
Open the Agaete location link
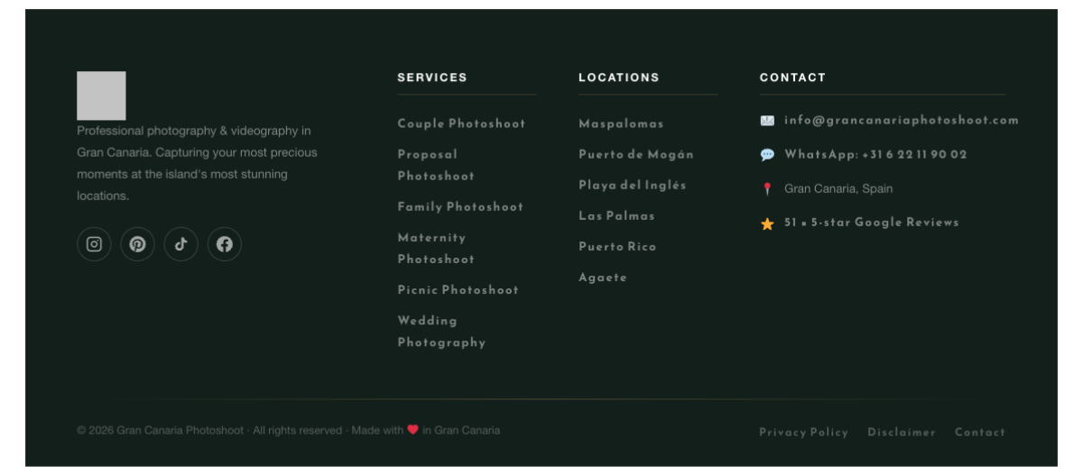click(x=603, y=278)
